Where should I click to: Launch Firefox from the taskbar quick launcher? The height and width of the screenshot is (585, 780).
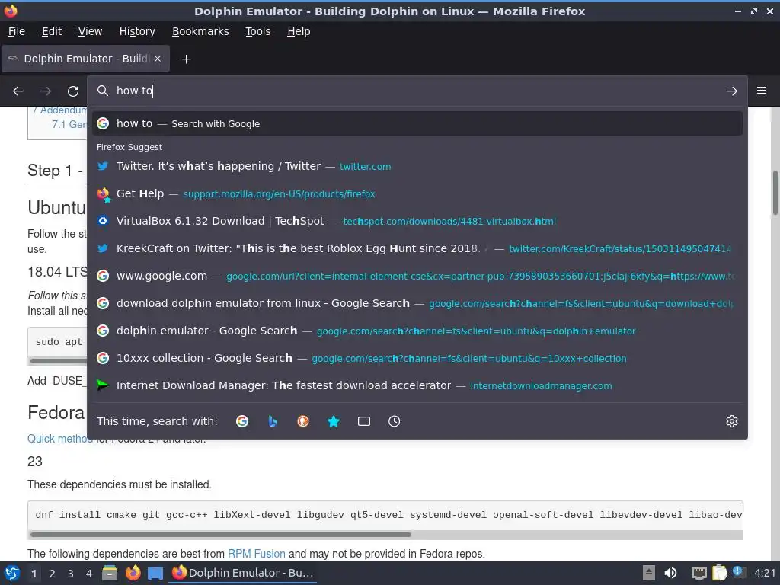(x=133, y=573)
